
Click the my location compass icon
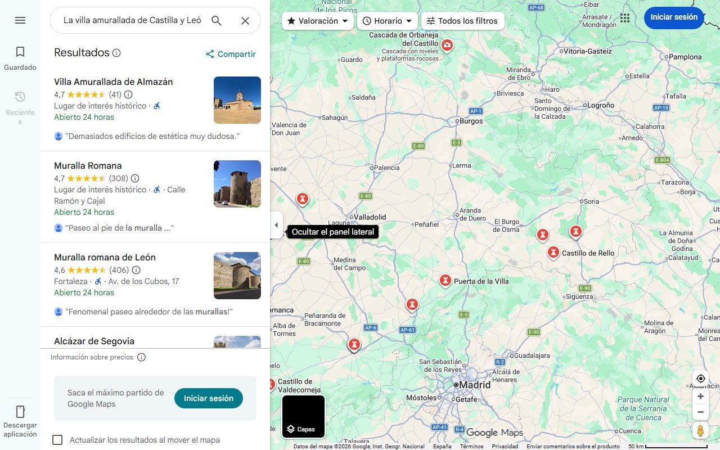700,379
